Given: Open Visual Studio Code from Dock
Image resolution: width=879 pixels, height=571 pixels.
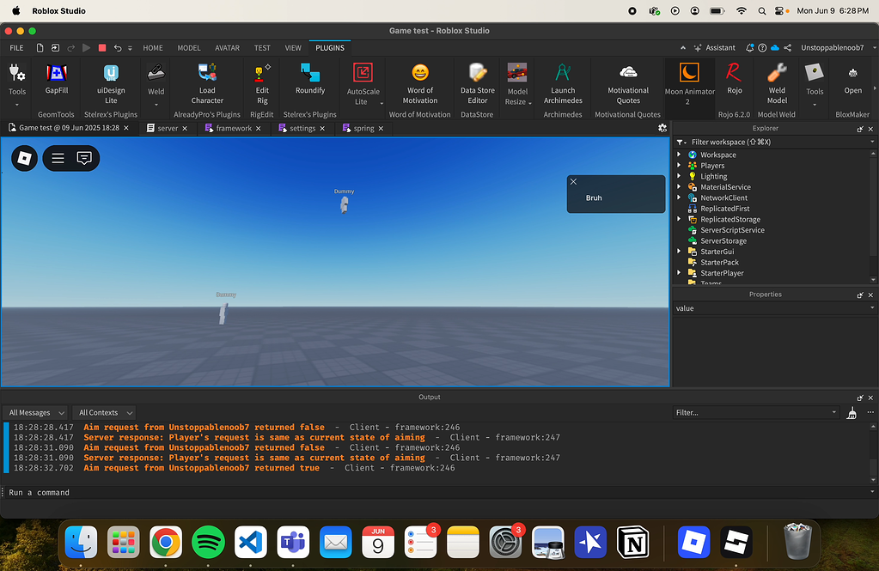Looking at the screenshot, I should pyautogui.click(x=251, y=543).
